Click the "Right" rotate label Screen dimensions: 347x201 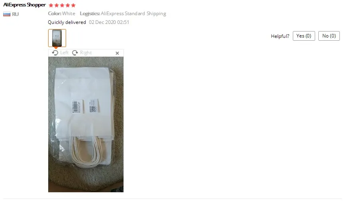click(86, 53)
